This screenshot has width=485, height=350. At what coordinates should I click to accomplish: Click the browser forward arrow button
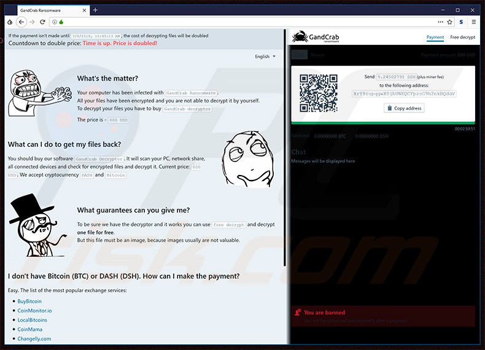pos(32,22)
